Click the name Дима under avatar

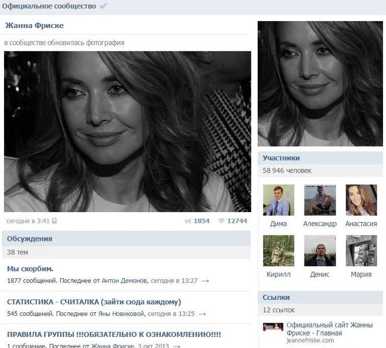pyautogui.click(x=278, y=224)
